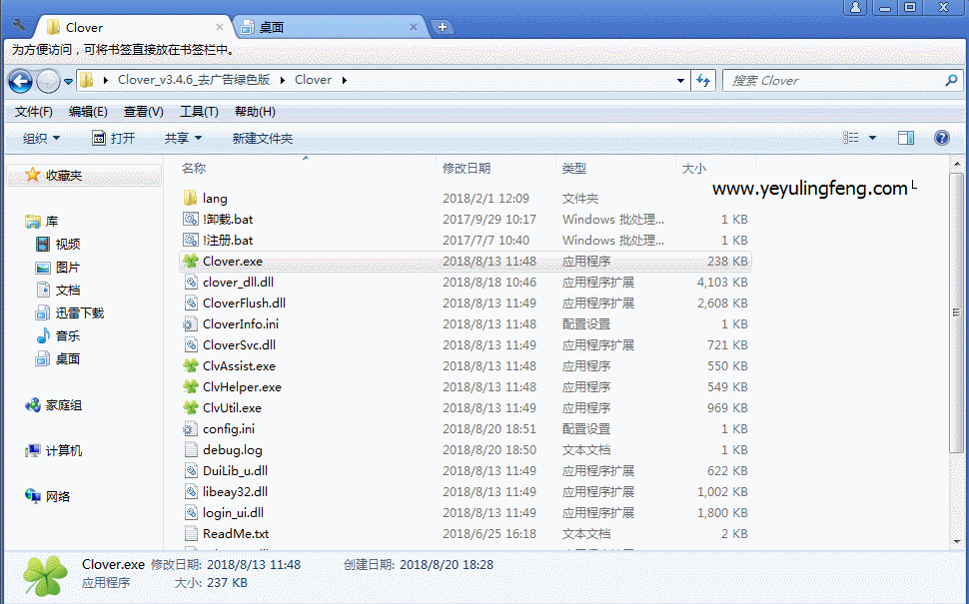Open a new tab with plus button
The height and width of the screenshot is (604, 969).
click(443, 27)
